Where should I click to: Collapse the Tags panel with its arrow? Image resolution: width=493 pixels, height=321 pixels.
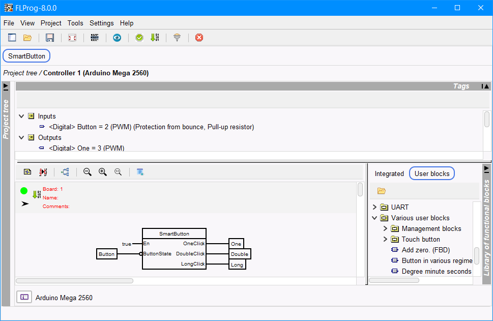485,86
